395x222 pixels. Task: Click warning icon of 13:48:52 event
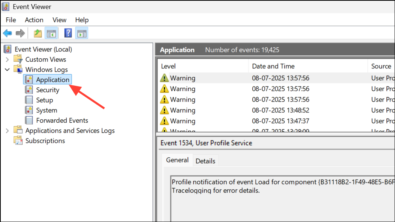click(164, 110)
